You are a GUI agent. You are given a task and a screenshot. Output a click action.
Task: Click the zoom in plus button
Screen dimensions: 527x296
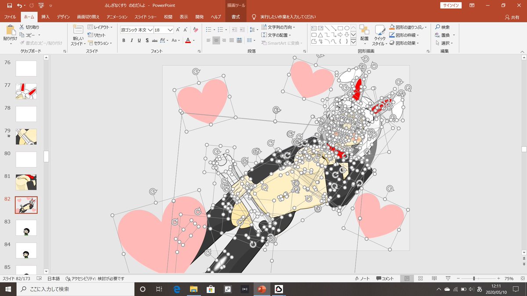click(498, 278)
